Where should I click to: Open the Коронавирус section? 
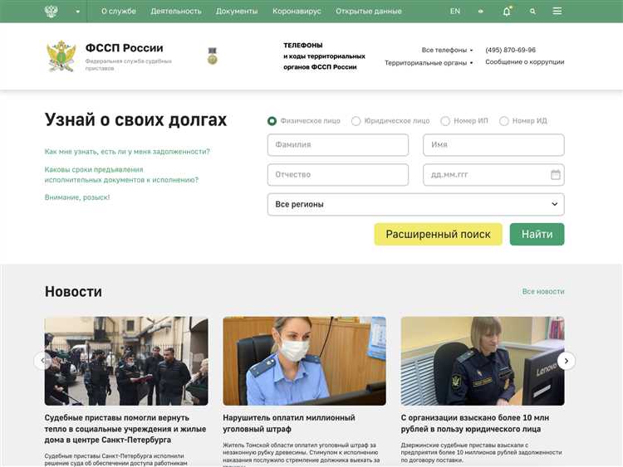pyautogui.click(x=297, y=11)
